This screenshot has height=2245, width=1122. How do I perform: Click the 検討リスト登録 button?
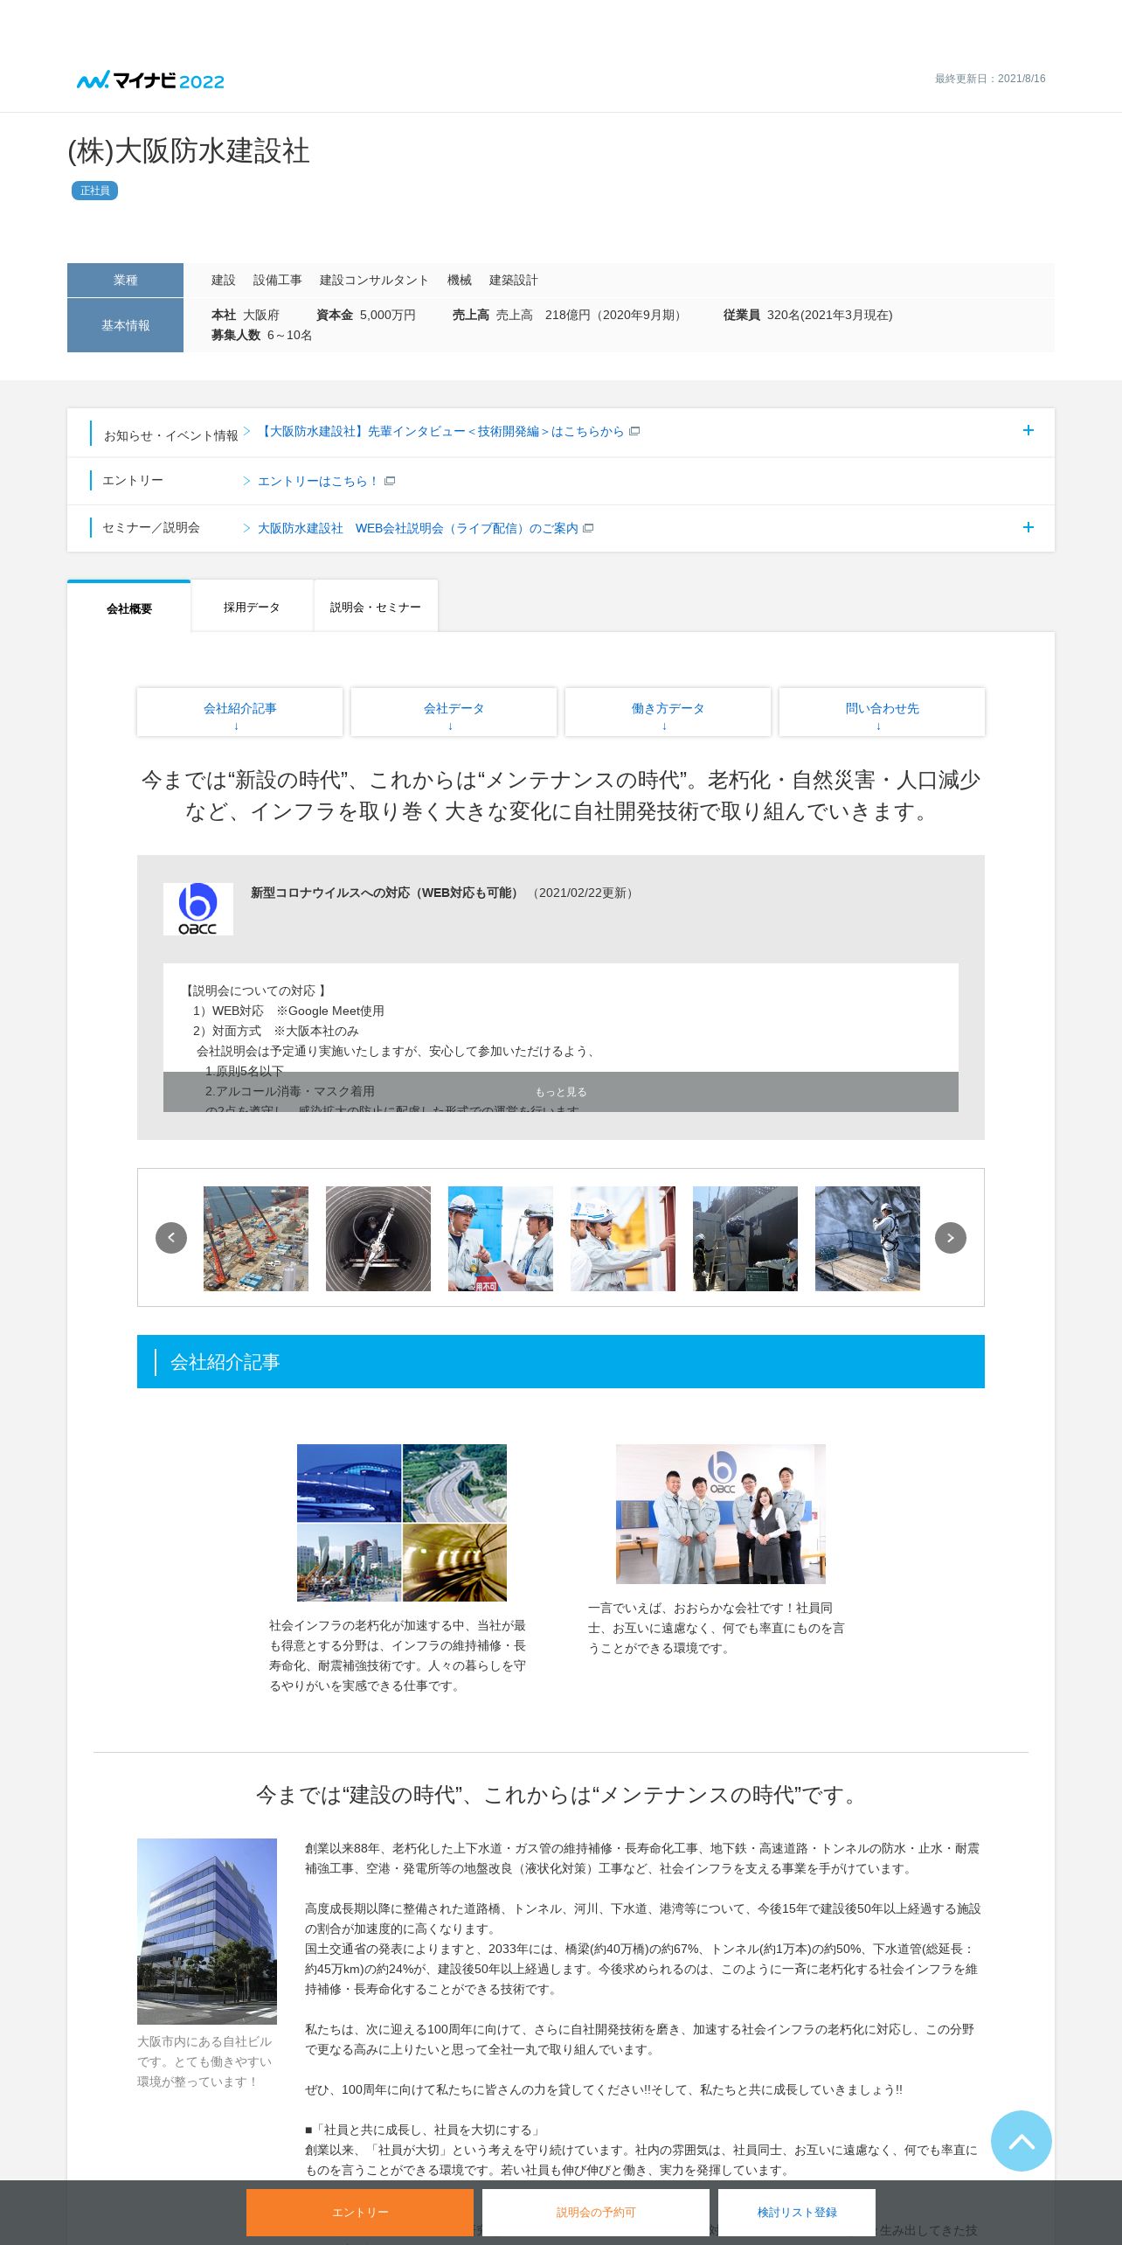pos(797,2212)
